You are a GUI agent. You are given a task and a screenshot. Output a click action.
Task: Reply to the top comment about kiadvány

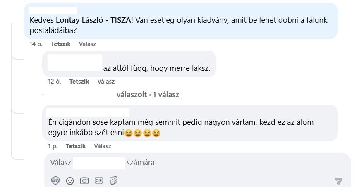tap(87, 44)
